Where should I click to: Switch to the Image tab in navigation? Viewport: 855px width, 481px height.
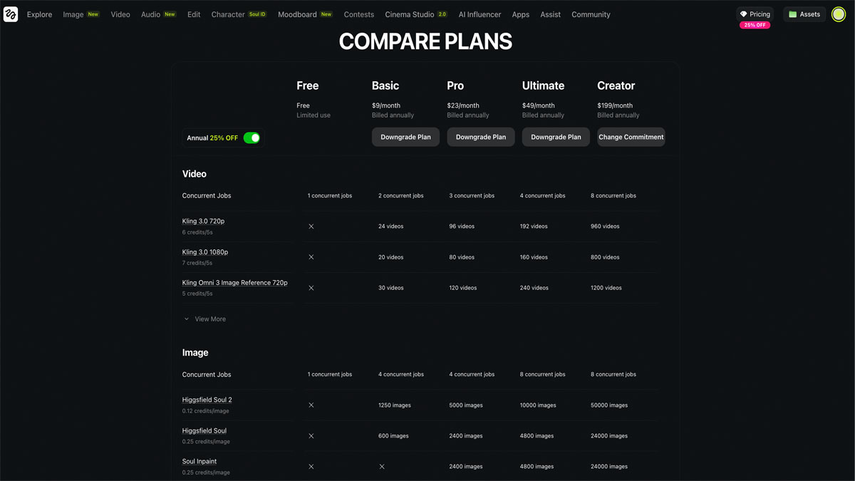[72, 14]
